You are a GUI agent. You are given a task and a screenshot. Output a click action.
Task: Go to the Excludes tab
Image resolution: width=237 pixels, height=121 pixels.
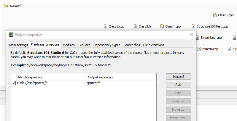click(84, 45)
